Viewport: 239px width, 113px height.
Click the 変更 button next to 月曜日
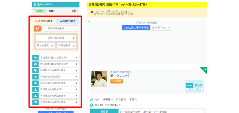(74, 11)
